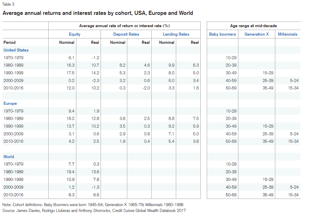
Task: Click the 9.2 Europe nominal lending rate cell
Action: (170, 126)
